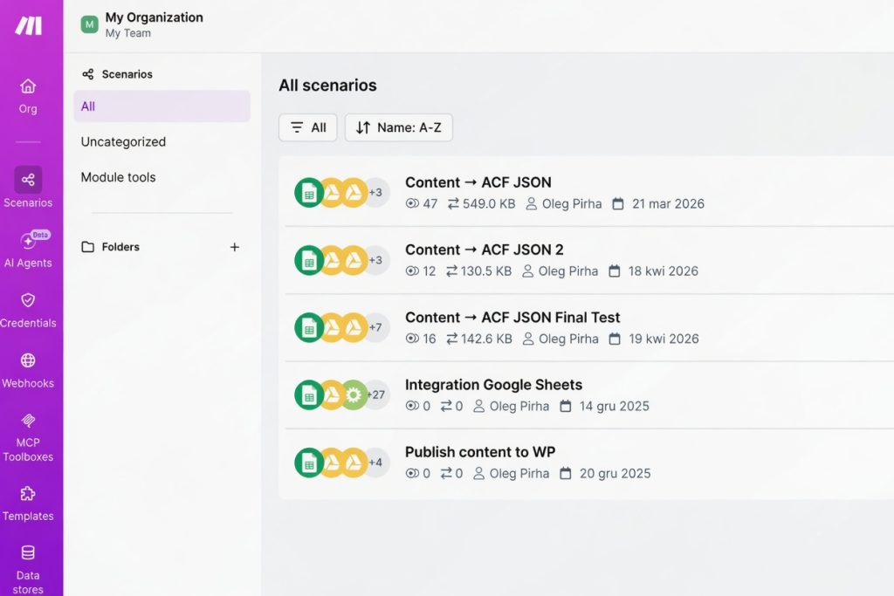The height and width of the screenshot is (596, 894).
Task: Click date 19 kwi 2026
Action: click(664, 339)
